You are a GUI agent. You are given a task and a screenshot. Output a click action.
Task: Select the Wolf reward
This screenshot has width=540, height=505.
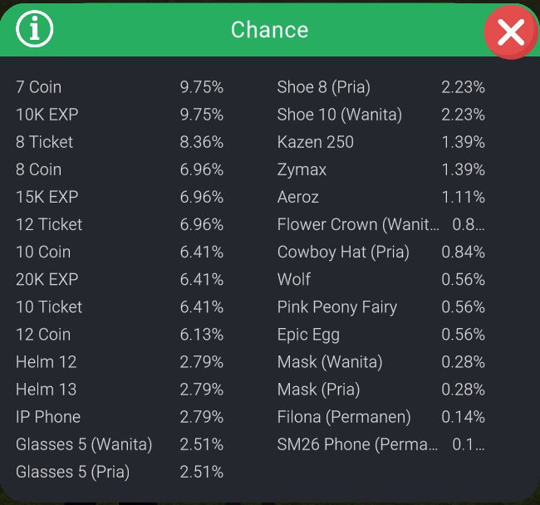click(294, 279)
